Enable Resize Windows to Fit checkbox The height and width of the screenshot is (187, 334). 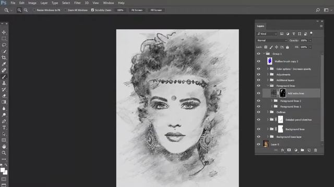34,10
